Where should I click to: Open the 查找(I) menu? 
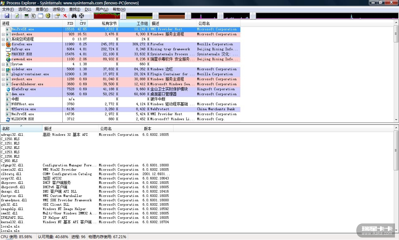click(75, 9)
